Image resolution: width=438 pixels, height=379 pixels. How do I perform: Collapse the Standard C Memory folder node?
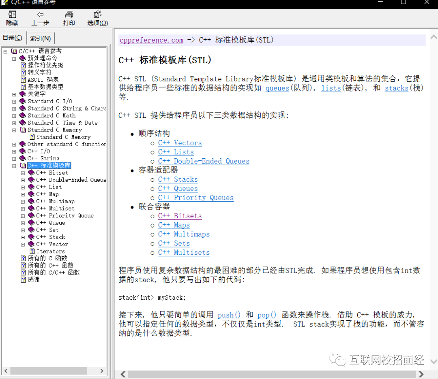pyautogui.click(x=14, y=130)
